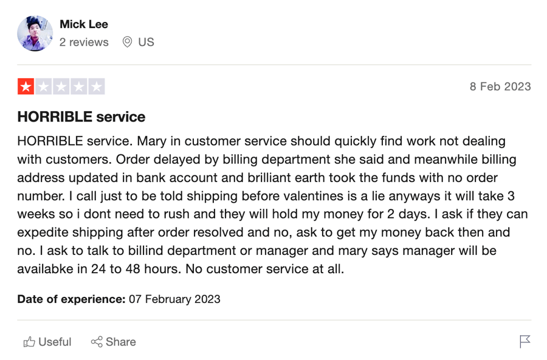Image resolution: width=547 pixels, height=360 pixels.
Task: Open the HORRIBLE service review title
Action: pyautogui.click(x=81, y=117)
